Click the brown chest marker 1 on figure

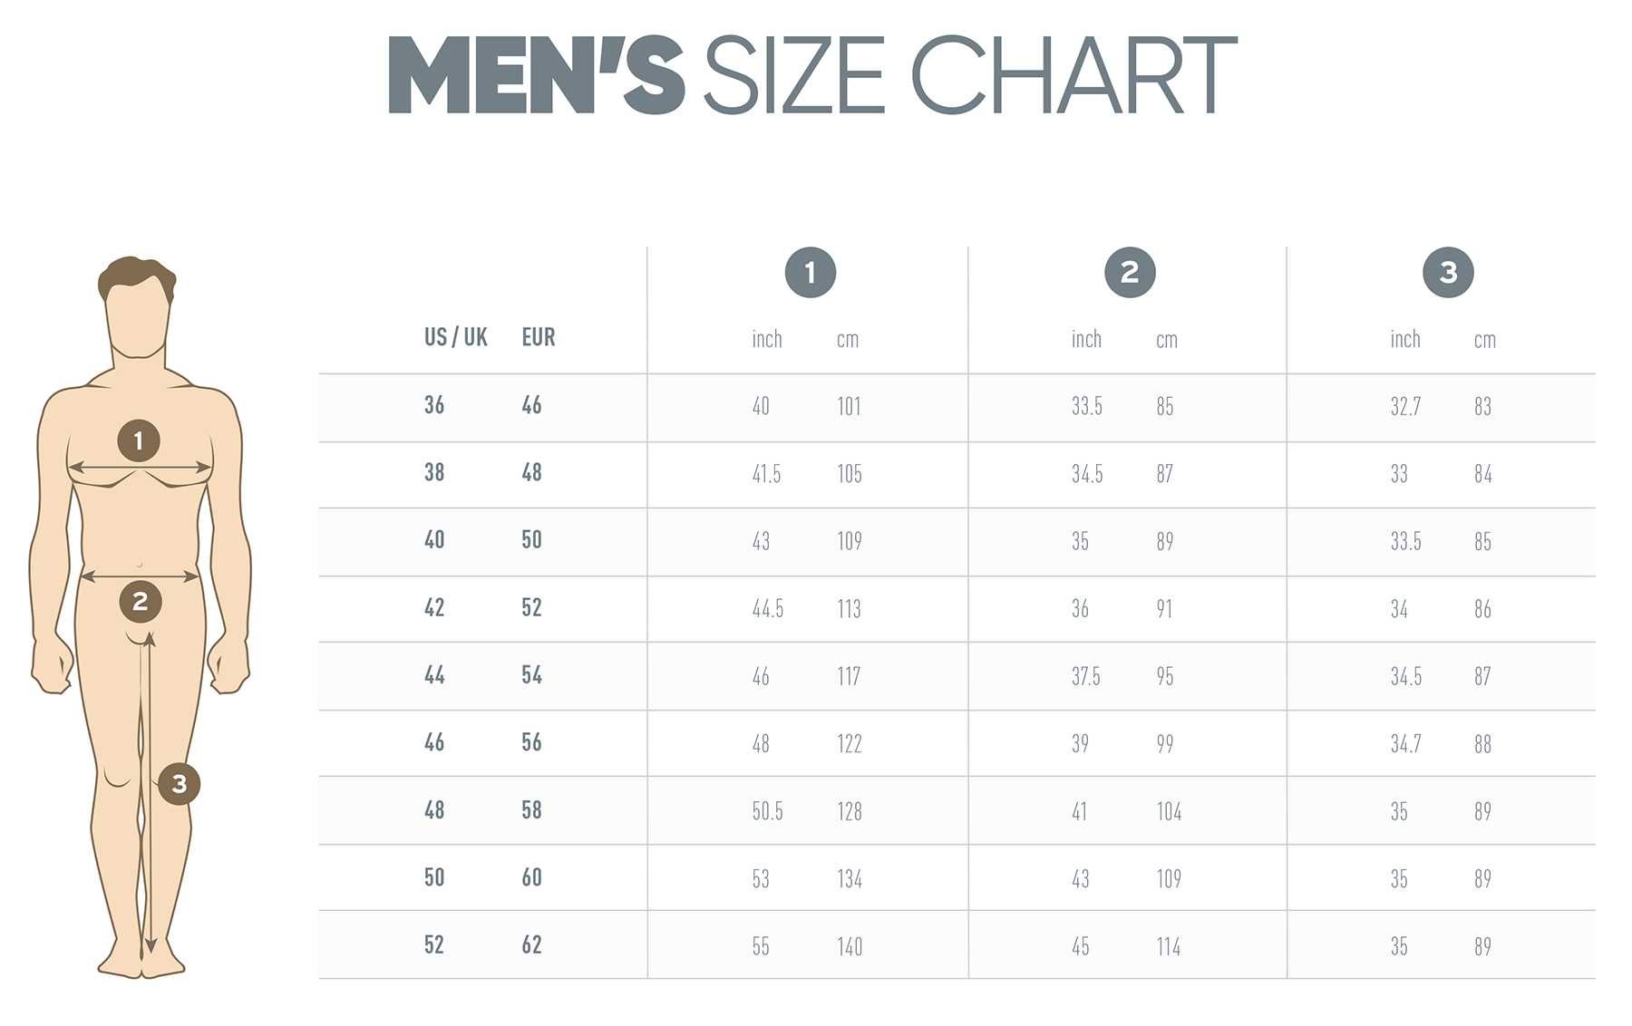(x=139, y=440)
